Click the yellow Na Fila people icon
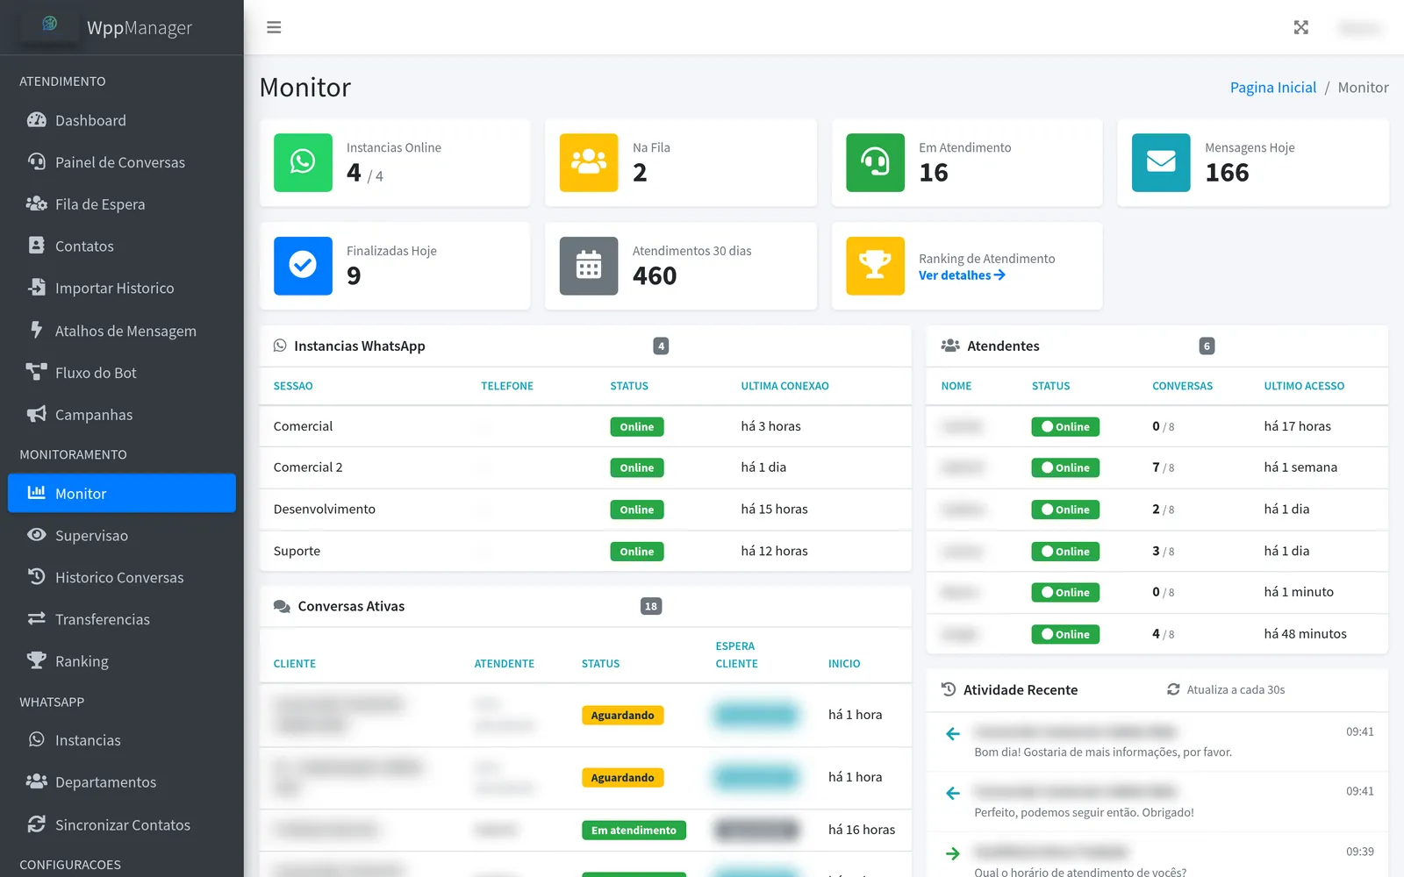The width and height of the screenshot is (1404, 877). [x=589, y=162]
